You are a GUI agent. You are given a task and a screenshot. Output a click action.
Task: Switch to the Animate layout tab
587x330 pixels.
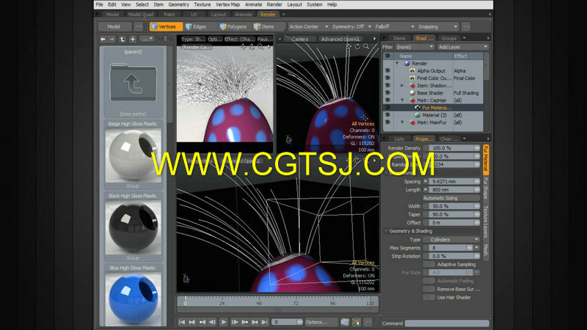(x=243, y=14)
